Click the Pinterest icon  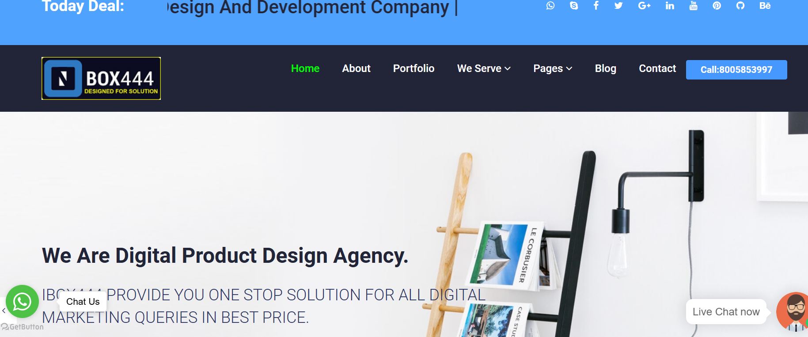coord(717,6)
